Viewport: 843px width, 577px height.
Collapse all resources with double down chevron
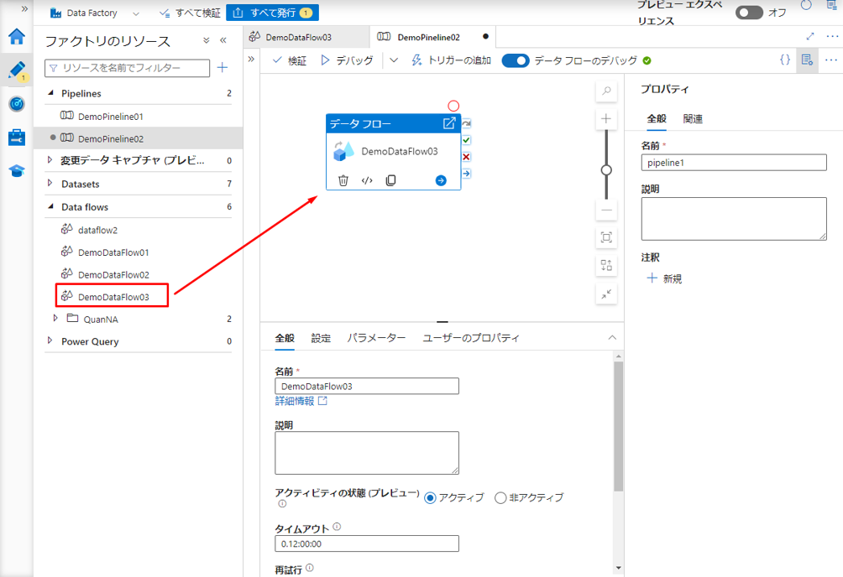tap(206, 40)
